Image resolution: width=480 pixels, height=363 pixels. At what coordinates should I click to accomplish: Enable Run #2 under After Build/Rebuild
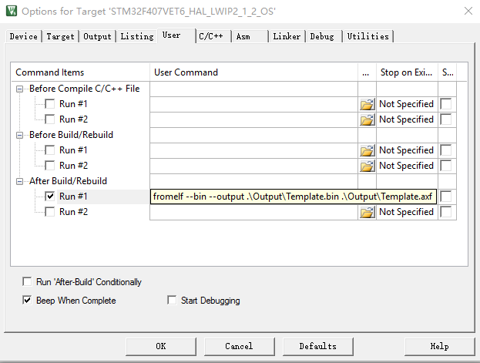point(50,212)
